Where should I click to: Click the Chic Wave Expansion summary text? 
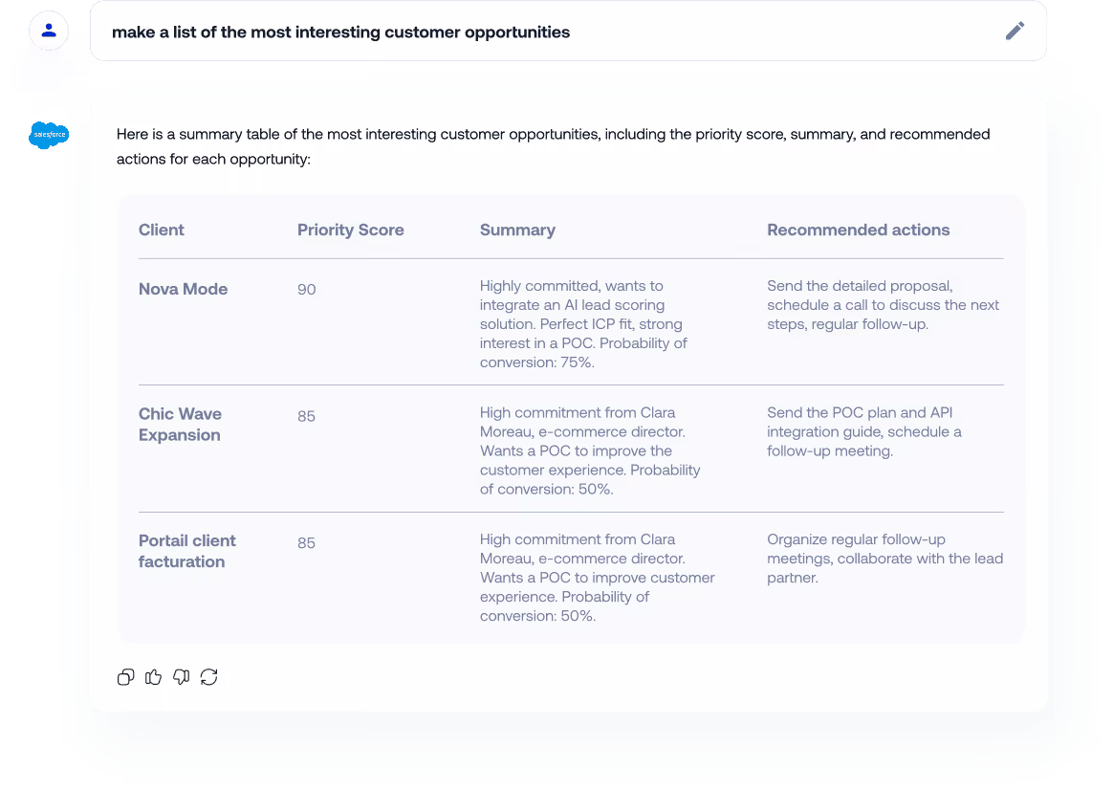pyautogui.click(x=590, y=450)
